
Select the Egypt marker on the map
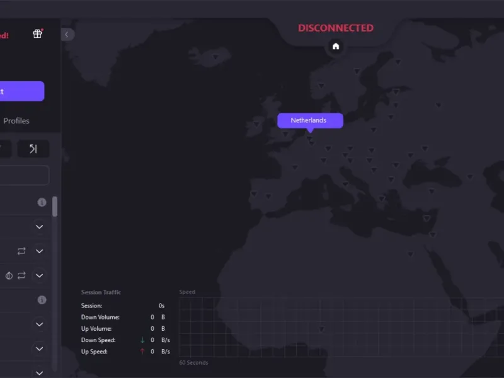click(411, 255)
